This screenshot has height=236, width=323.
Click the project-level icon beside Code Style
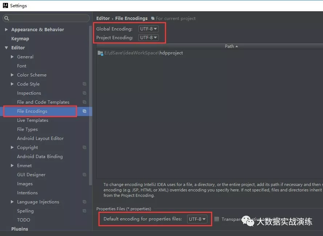click(84, 84)
